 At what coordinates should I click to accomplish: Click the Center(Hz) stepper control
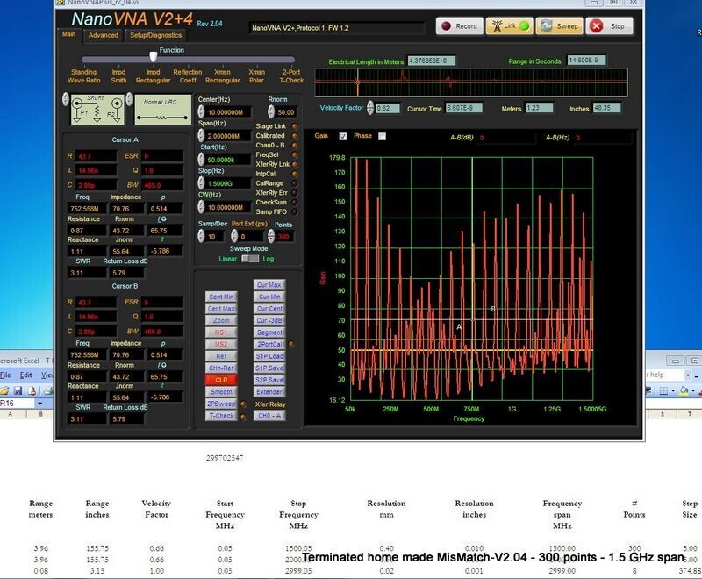point(201,111)
